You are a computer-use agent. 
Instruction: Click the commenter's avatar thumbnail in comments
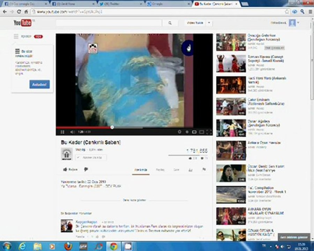pos(67,226)
